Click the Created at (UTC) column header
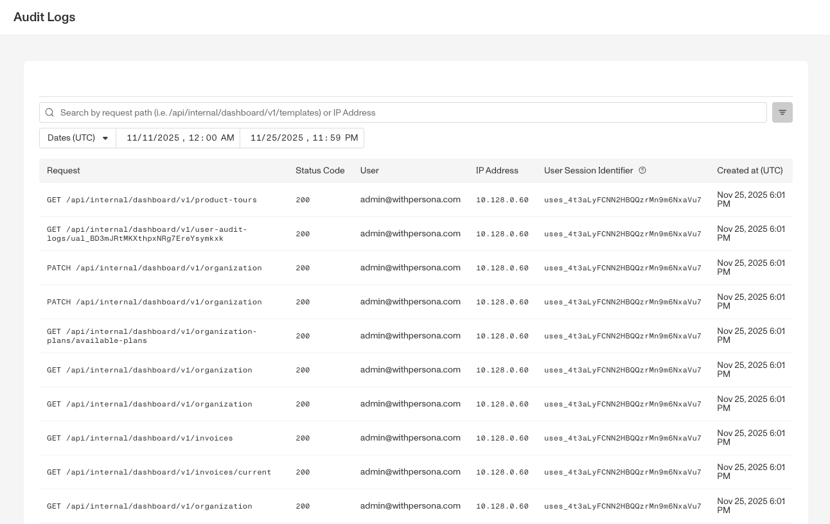830x524 pixels. coord(750,170)
